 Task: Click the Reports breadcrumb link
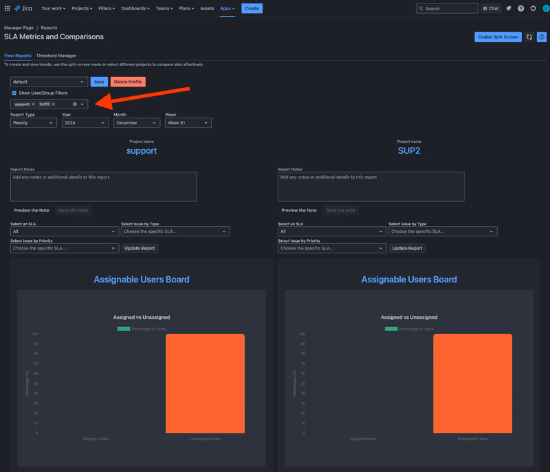point(49,27)
